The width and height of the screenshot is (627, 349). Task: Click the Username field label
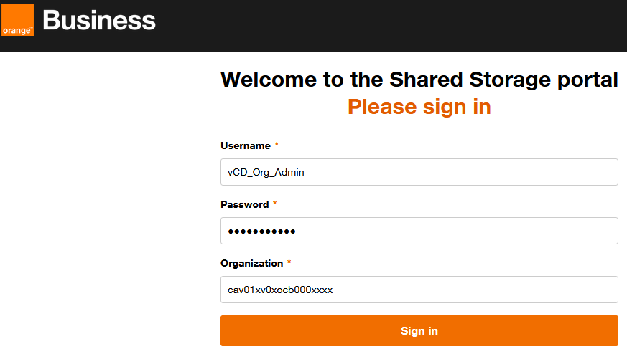(245, 145)
